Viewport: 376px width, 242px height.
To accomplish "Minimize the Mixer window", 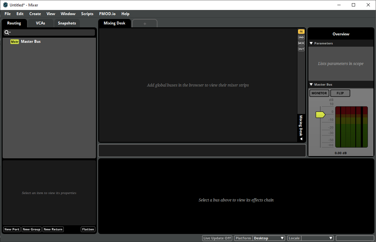I will [x=339, y=5].
